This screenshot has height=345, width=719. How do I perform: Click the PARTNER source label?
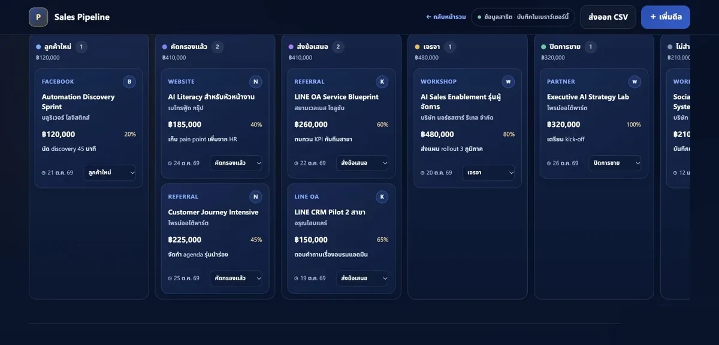pos(561,81)
